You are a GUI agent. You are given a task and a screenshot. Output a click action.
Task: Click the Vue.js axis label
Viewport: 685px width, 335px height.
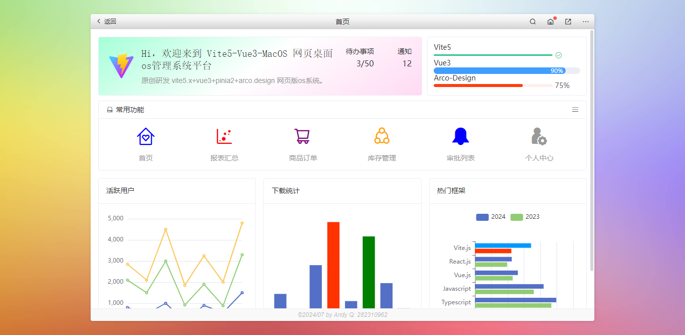(462, 275)
